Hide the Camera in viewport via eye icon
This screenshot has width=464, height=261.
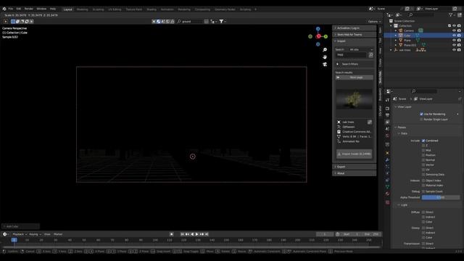coord(454,30)
